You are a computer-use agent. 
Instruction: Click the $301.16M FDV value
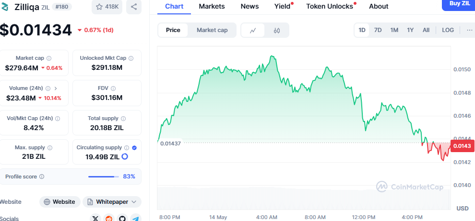pyautogui.click(x=107, y=98)
